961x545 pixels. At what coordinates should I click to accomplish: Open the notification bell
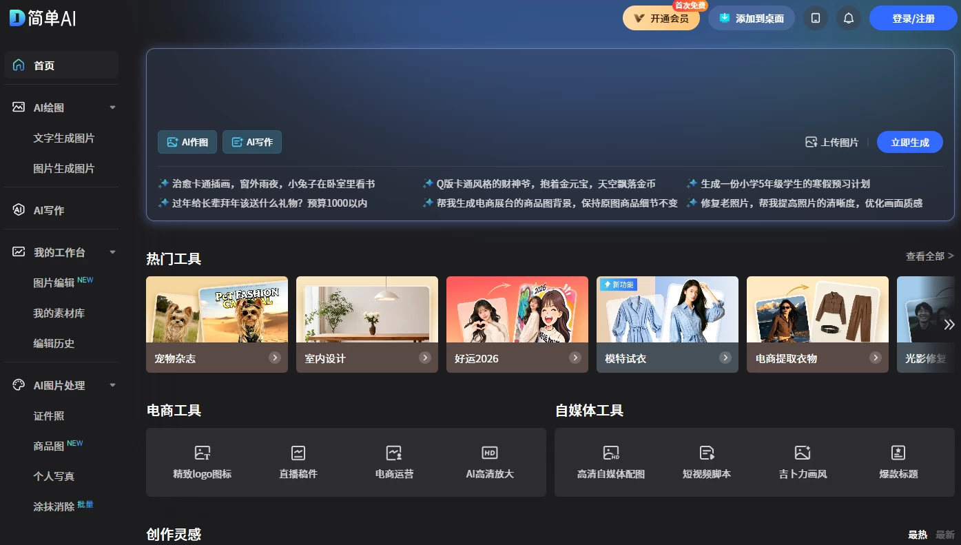[x=848, y=18]
